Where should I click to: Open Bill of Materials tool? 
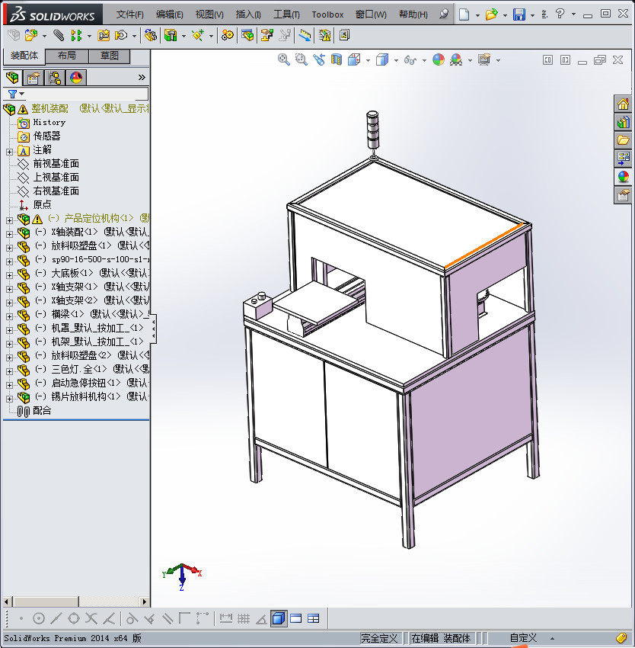(x=247, y=36)
